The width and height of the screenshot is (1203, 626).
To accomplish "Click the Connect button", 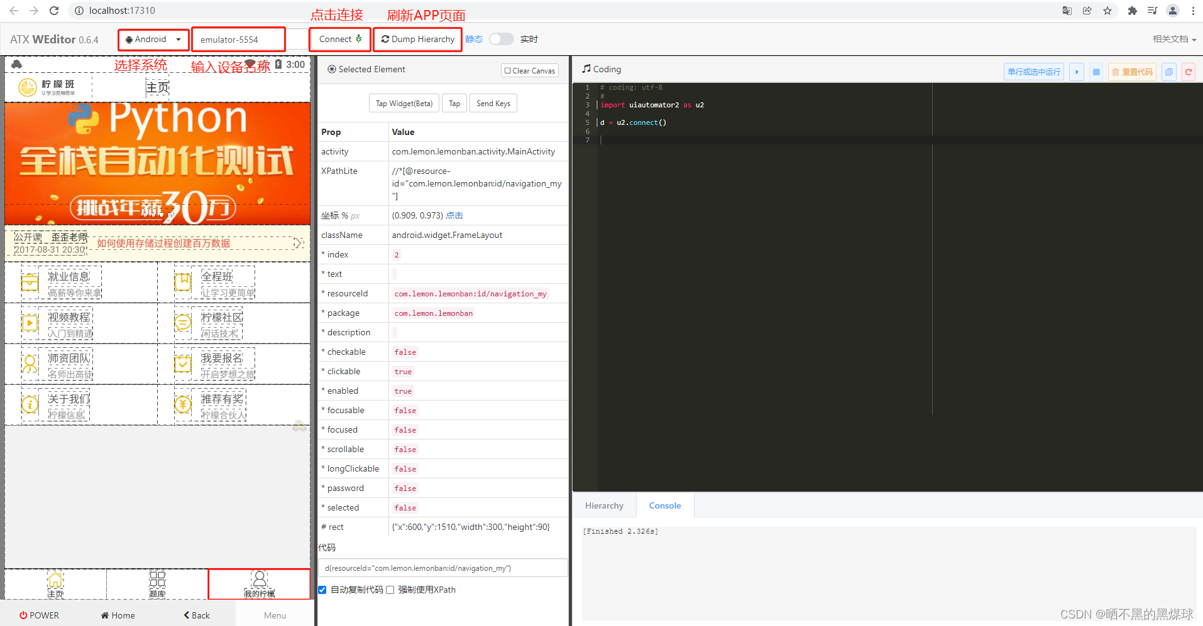I will [x=340, y=39].
